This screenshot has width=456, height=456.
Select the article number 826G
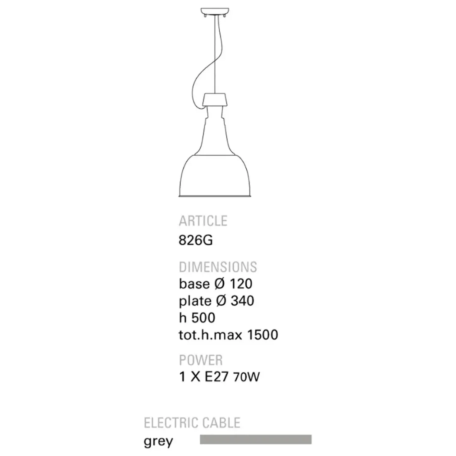coord(196,241)
